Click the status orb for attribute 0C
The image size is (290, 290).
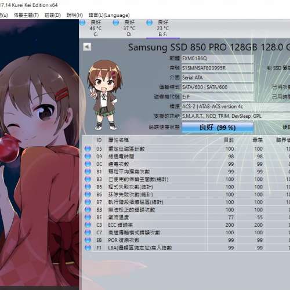coord(88,164)
